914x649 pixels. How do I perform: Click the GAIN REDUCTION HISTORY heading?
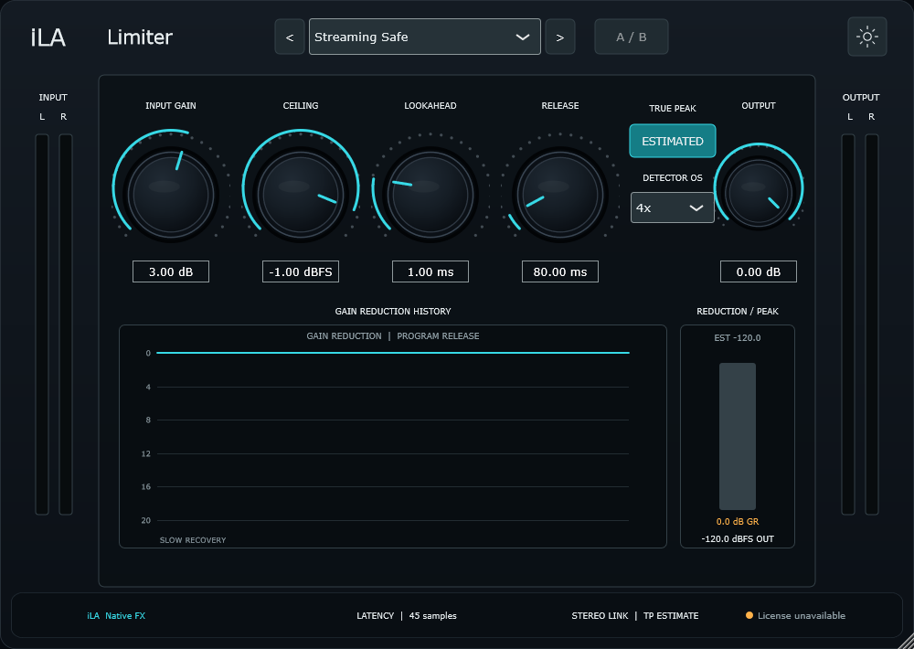(x=393, y=312)
